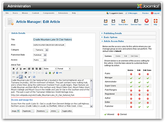Apply underline formatting in editor toolbar
The width and height of the screenshot is (165, 123).
(21, 69)
